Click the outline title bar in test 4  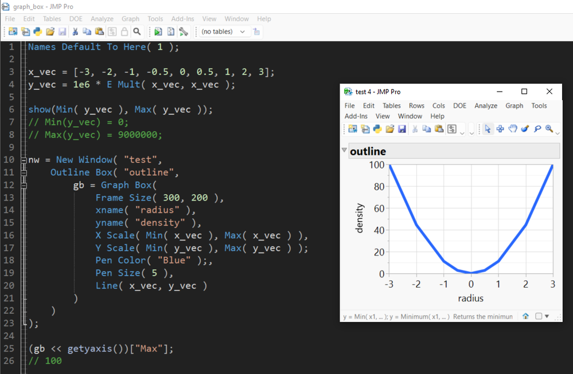454,151
